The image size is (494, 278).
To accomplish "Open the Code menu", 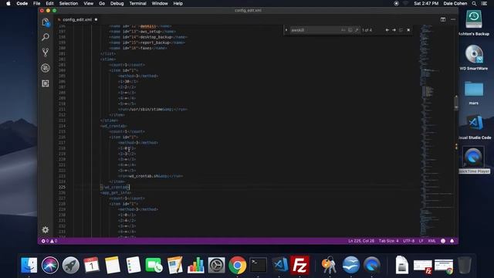I will (22, 3).
